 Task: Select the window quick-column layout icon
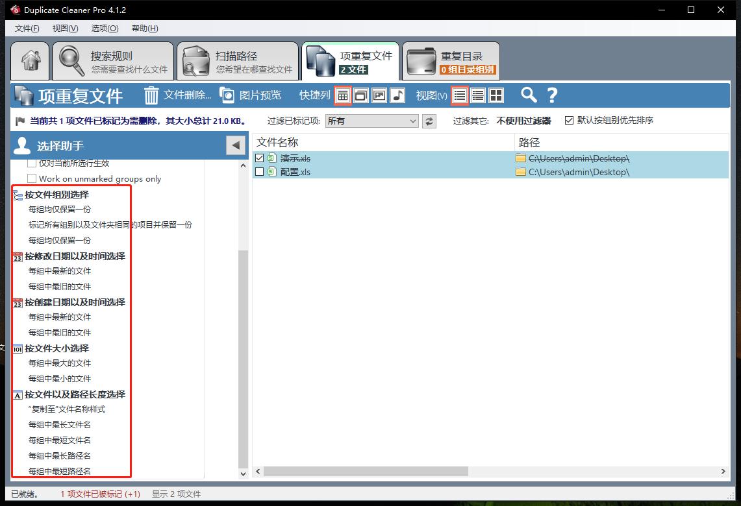[361, 95]
